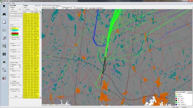Click the cyan Departure color swatch
The image size is (193, 108).
15,30
